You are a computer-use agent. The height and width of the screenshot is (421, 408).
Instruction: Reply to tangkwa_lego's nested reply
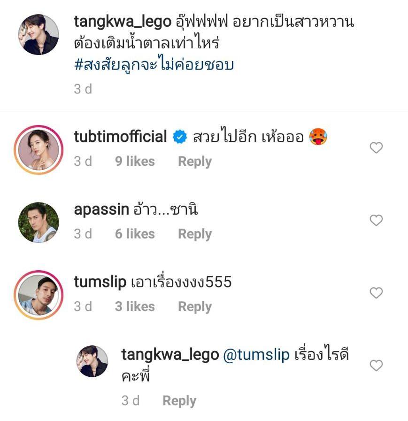point(179,401)
